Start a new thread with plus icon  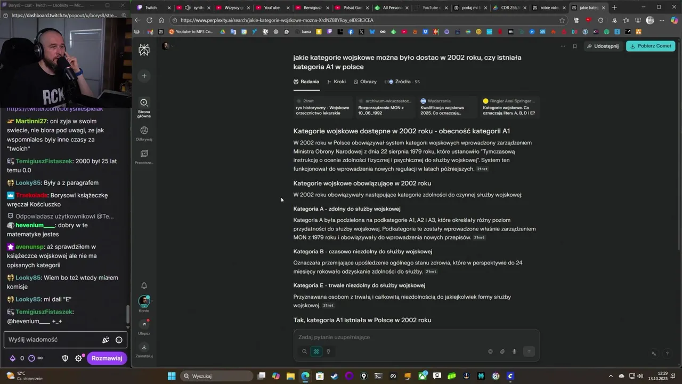coord(144,76)
